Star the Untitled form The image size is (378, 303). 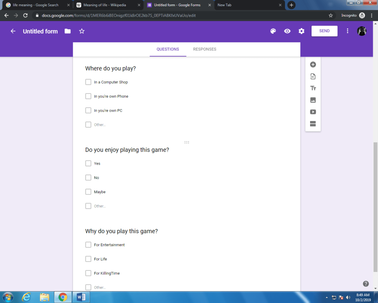pos(82,31)
